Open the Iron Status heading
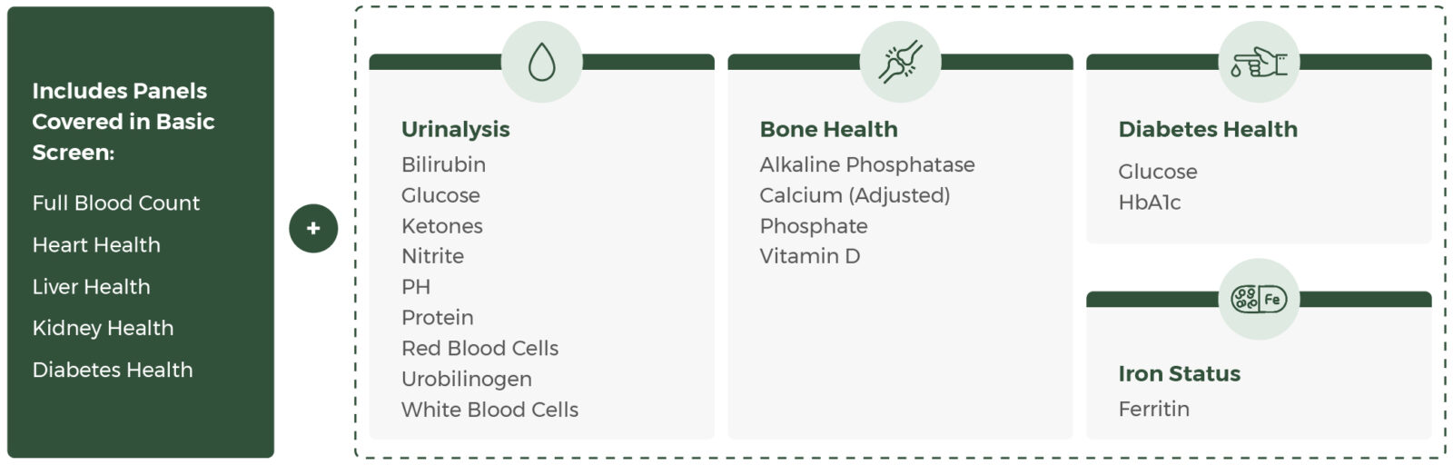The image size is (1453, 465). pos(1179,373)
